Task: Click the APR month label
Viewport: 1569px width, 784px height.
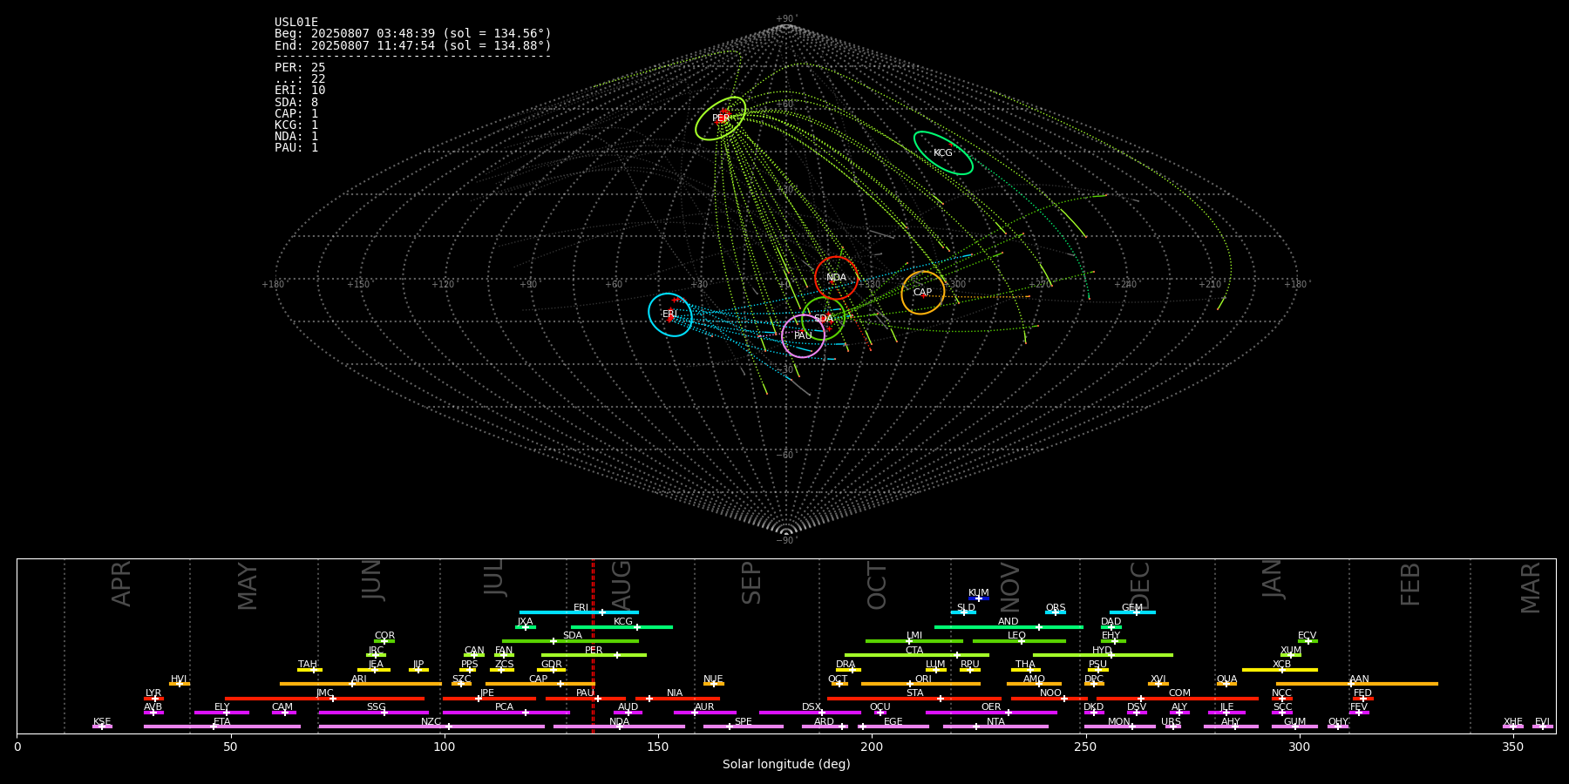Action: [121, 584]
